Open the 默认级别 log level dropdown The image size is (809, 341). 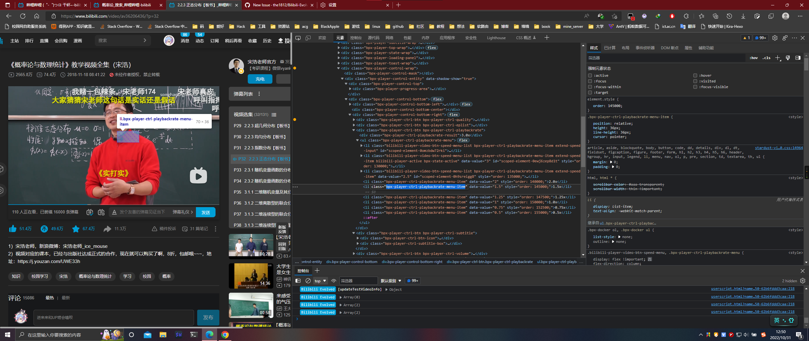pos(391,281)
